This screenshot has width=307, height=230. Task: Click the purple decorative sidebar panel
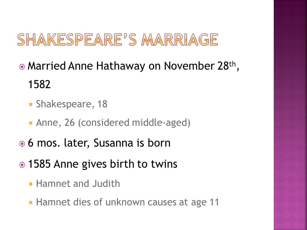(290, 115)
